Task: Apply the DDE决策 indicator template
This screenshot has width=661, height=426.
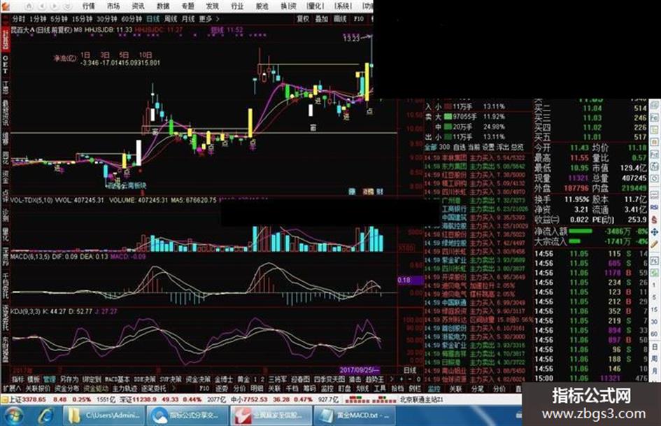Action: (x=145, y=380)
